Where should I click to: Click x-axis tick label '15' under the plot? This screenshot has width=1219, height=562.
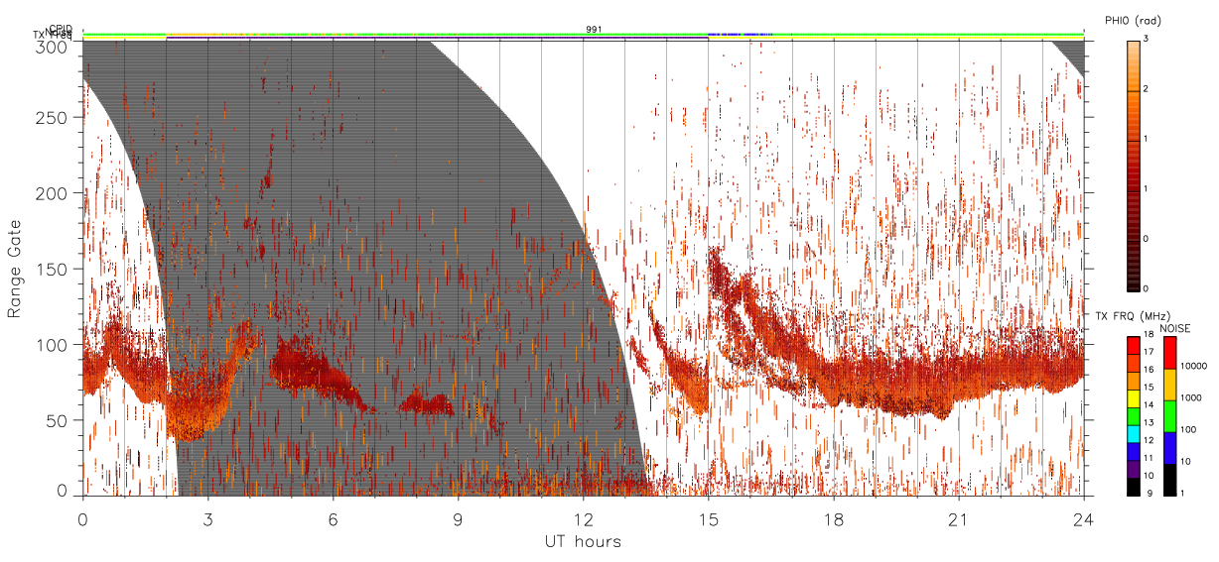(709, 519)
